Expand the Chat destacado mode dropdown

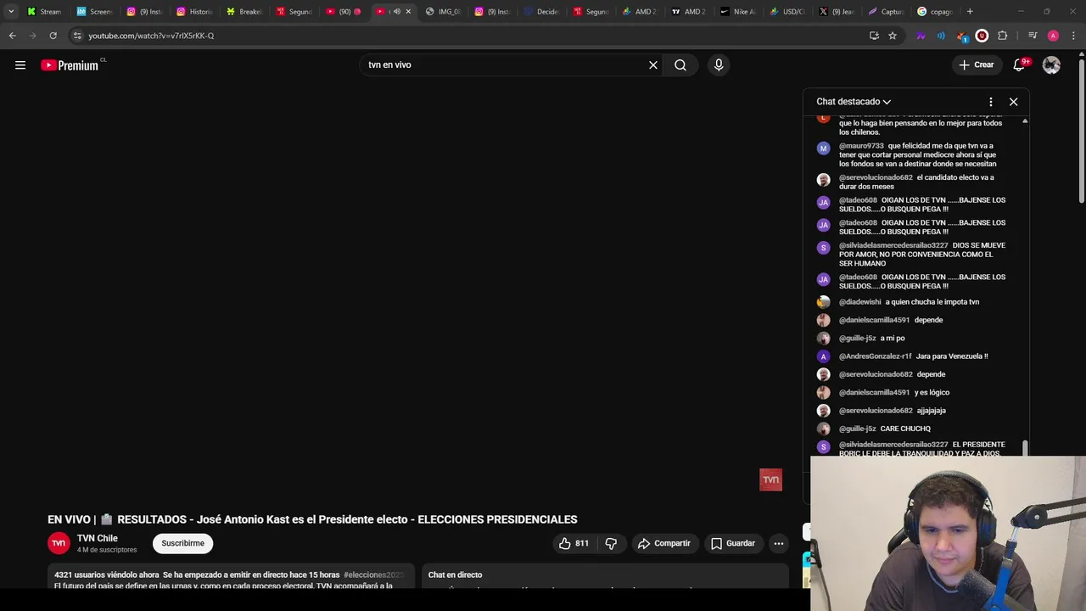click(854, 102)
